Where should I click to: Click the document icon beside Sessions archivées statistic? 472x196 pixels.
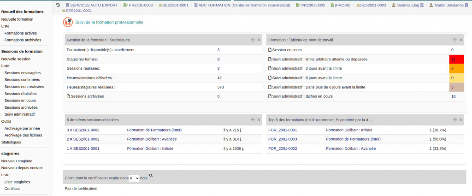(68, 96)
